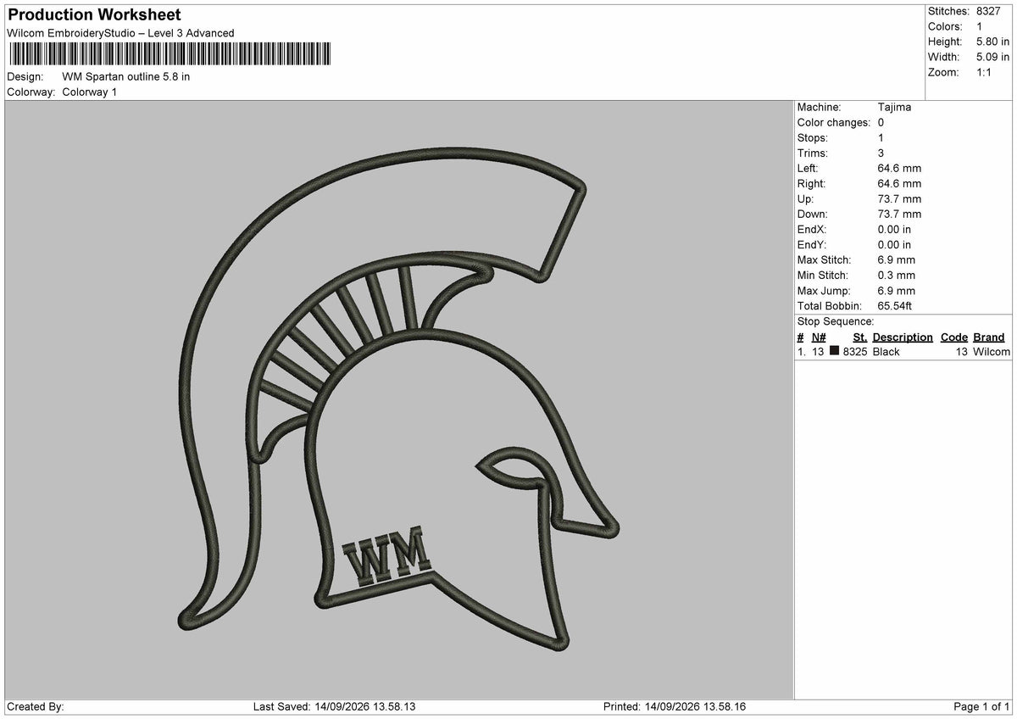Click the Trims value 3
This screenshot has width=1017, height=719.
881,153
